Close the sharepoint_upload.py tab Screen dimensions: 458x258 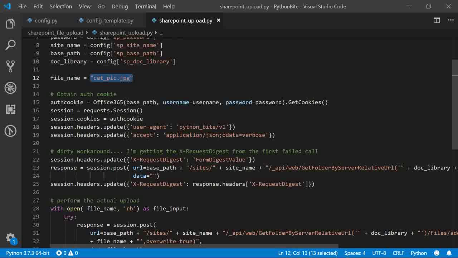(218, 20)
